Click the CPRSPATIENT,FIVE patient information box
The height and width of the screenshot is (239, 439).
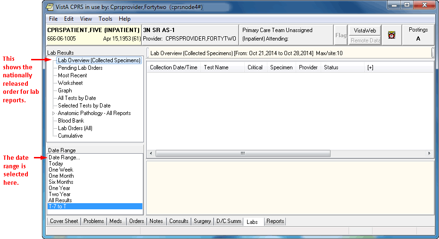click(x=93, y=34)
